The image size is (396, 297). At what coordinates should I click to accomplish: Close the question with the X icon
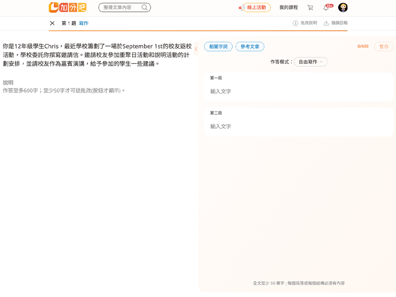52,23
